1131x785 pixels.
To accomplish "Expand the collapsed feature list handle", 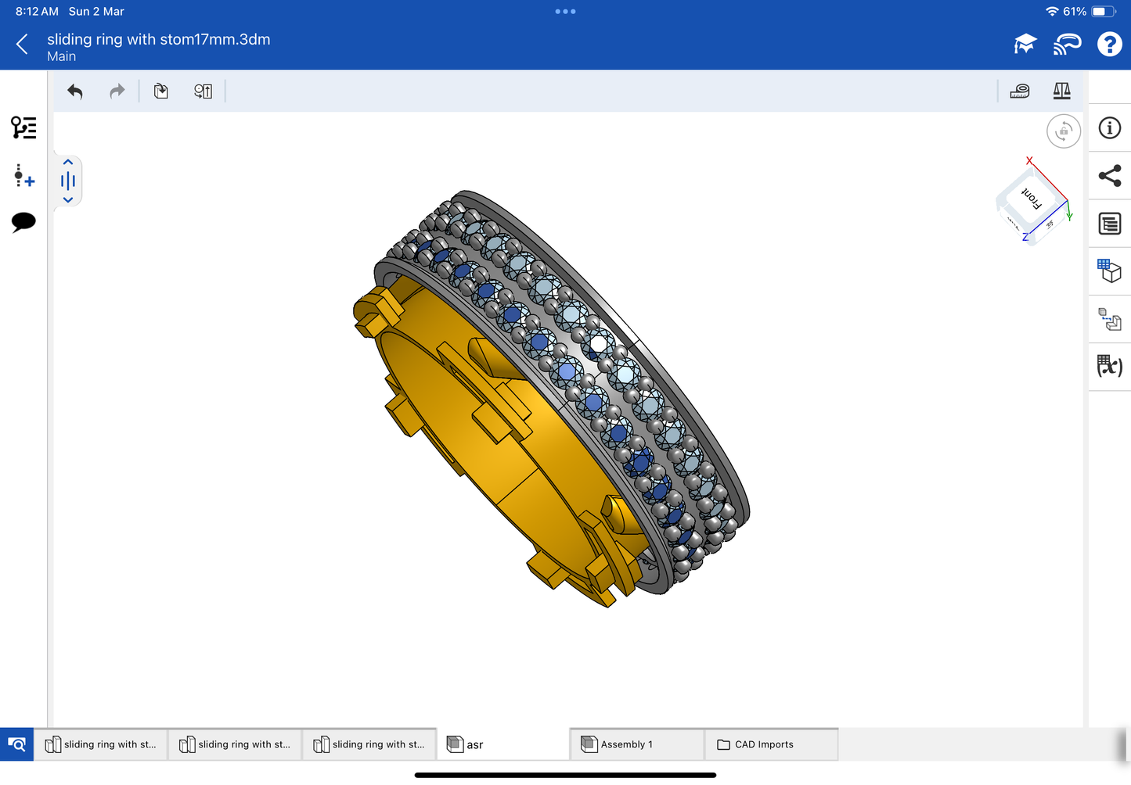I will point(68,181).
